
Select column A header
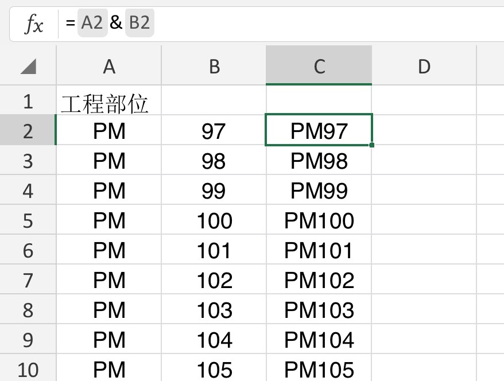tap(109, 67)
